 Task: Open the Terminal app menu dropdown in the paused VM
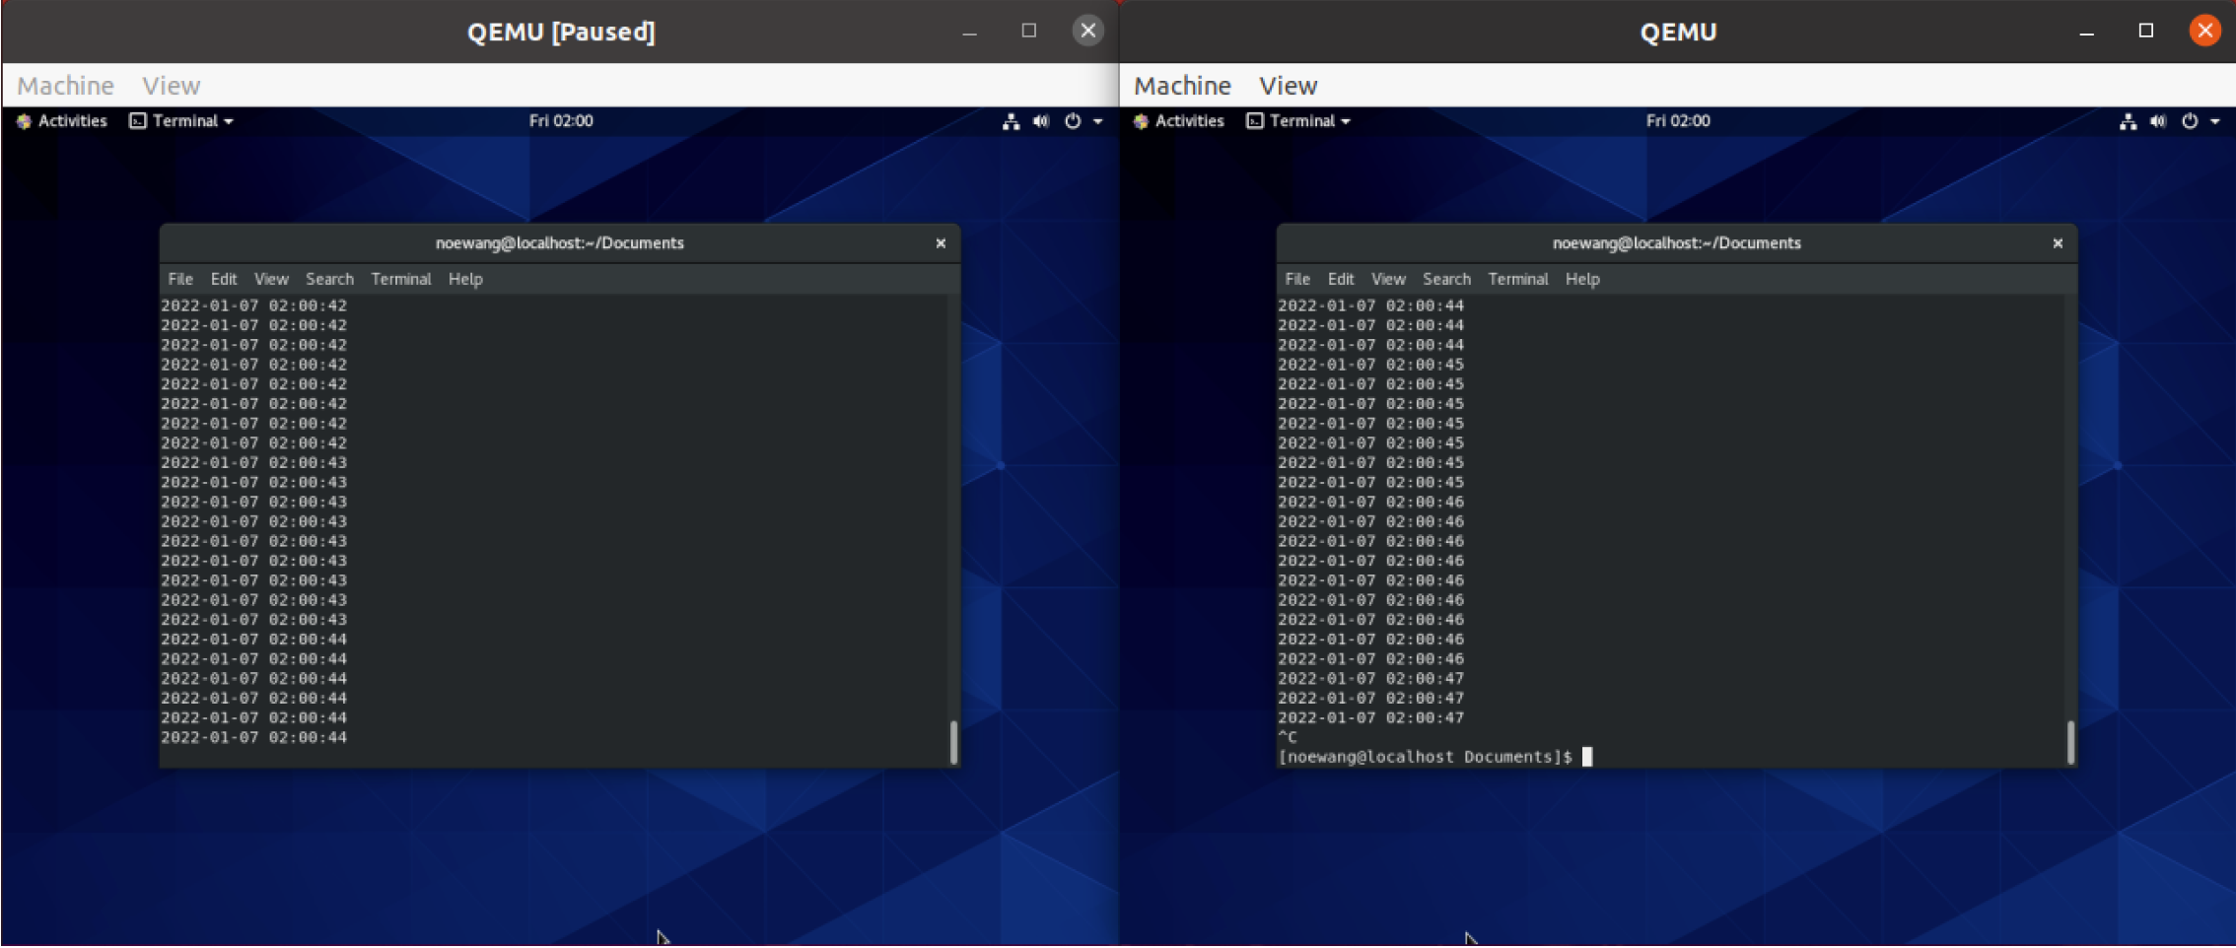pos(183,121)
